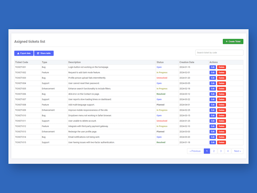257x193 pixels.
Task: Open page 3 of tickets
Action: click(x=221, y=151)
